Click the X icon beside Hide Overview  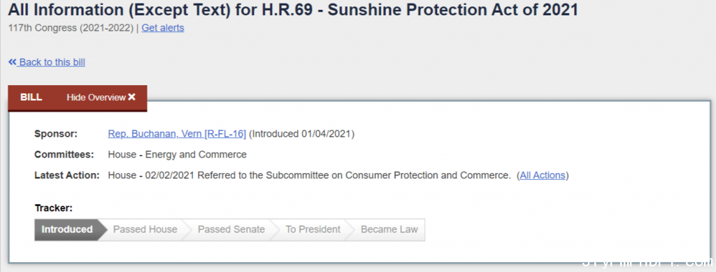point(131,98)
